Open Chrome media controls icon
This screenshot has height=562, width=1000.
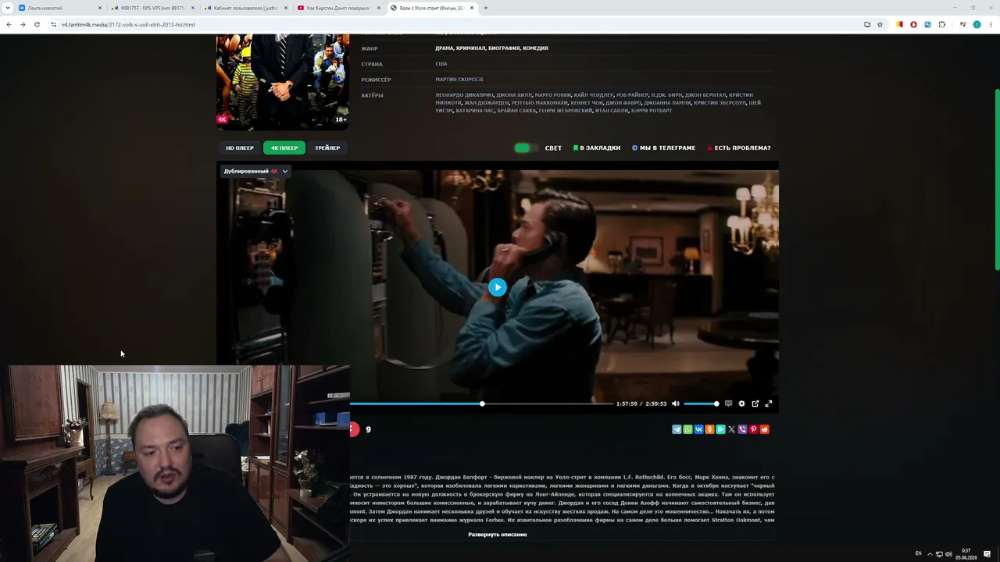pos(962,24)
